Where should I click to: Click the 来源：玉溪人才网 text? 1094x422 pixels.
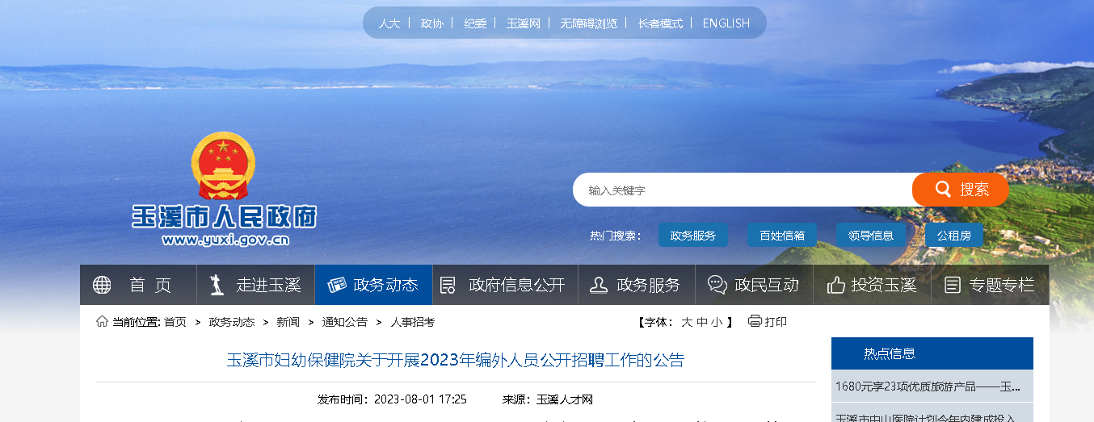coord(548,399)
